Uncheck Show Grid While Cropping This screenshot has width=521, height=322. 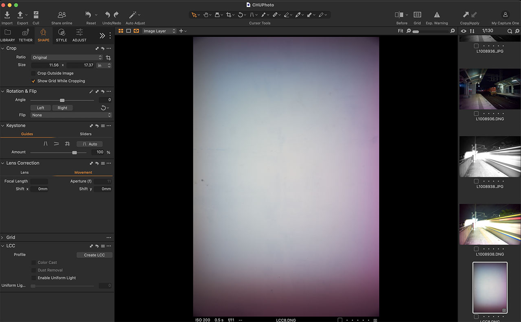pyautogui.click(x=34, y=81)
